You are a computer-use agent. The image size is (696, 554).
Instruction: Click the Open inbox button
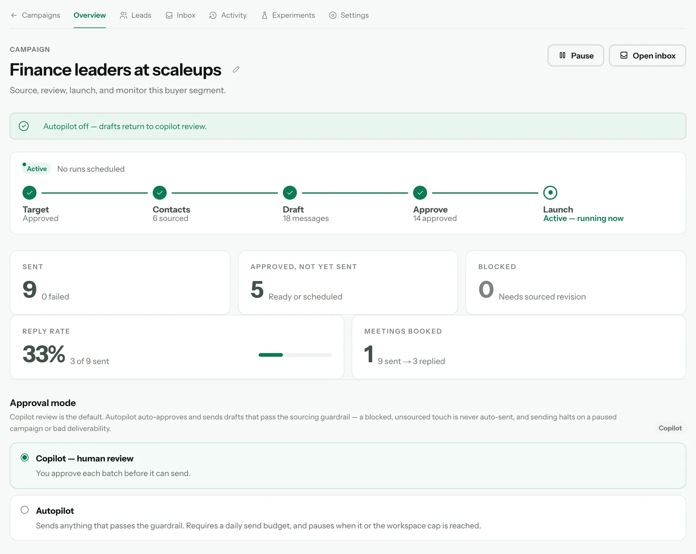647,55
